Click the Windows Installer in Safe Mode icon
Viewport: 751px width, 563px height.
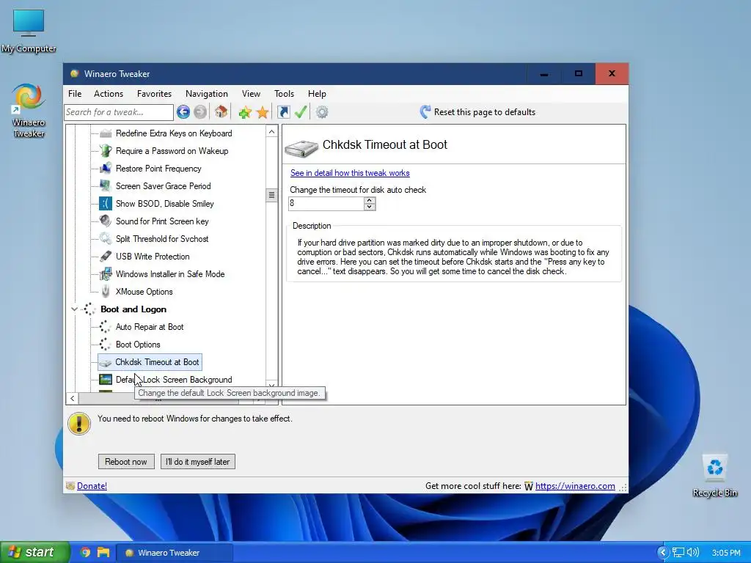click(x=106, y=274)
